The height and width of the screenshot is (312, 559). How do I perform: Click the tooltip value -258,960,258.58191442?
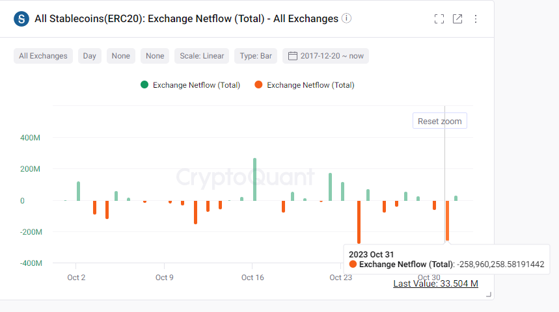(x=500, y=265)
